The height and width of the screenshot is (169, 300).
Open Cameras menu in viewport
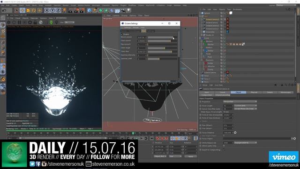116,15
